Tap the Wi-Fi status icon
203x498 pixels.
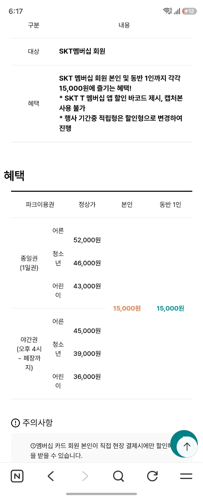[167, 11]
